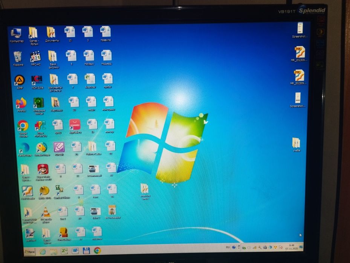Viewport: 350px width, 263px height.
Task: Launch Word from the taskbar
Action: click(x=75, y=251)
